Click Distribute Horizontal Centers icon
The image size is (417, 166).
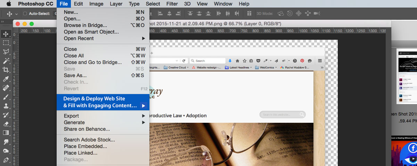click(x=228, y=13)
